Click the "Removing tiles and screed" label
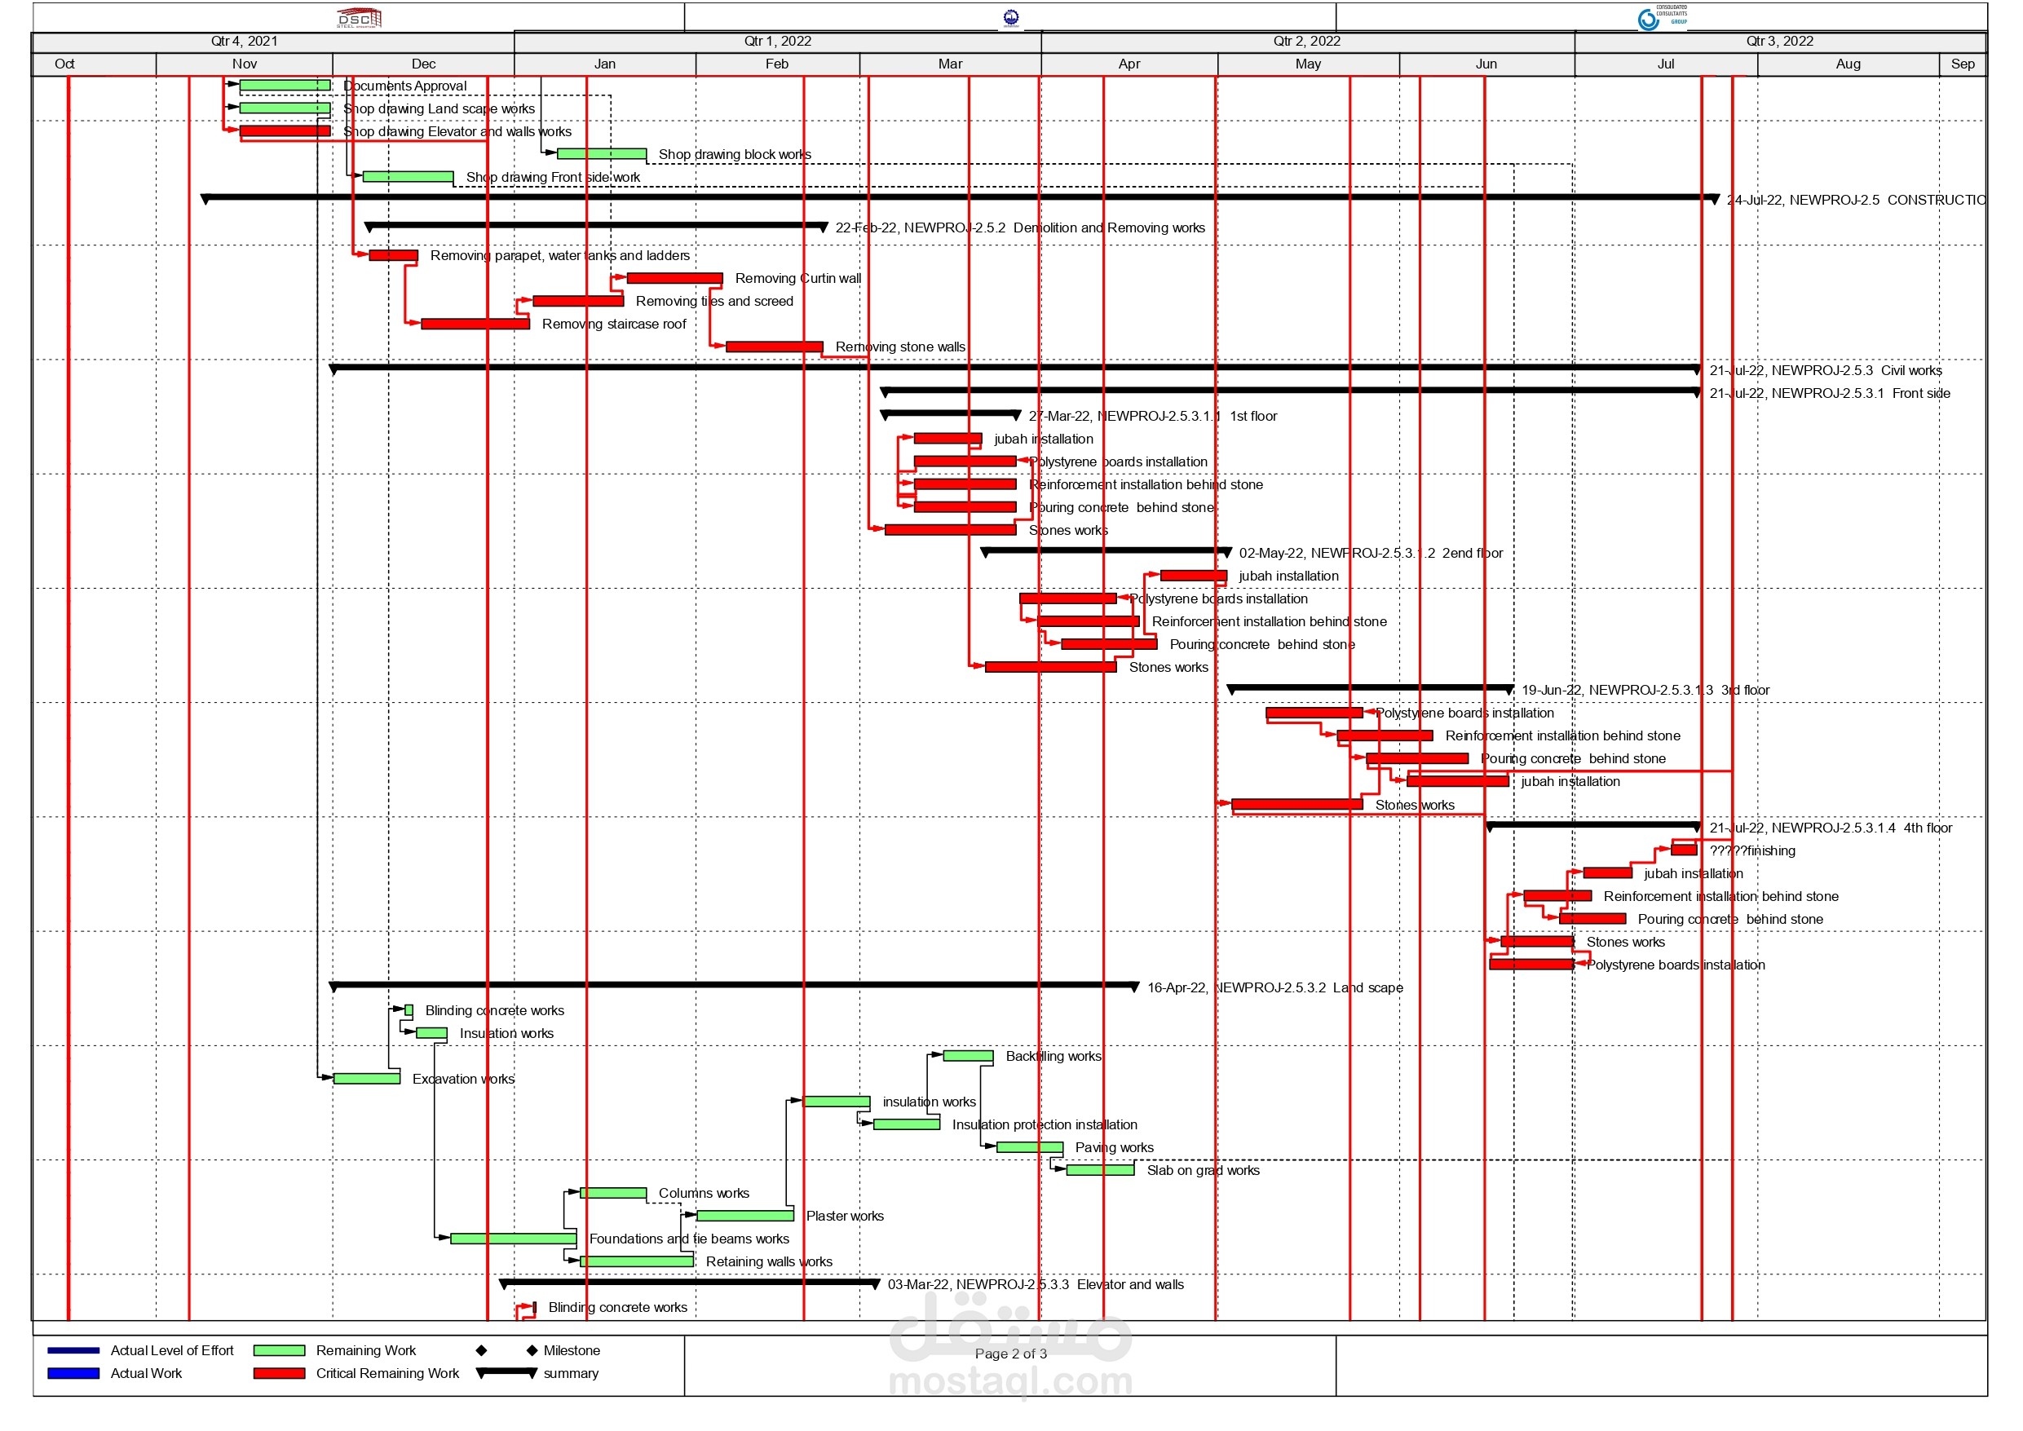The width and height of the screenshot is (2023, 1431). [x=714, y=302]
